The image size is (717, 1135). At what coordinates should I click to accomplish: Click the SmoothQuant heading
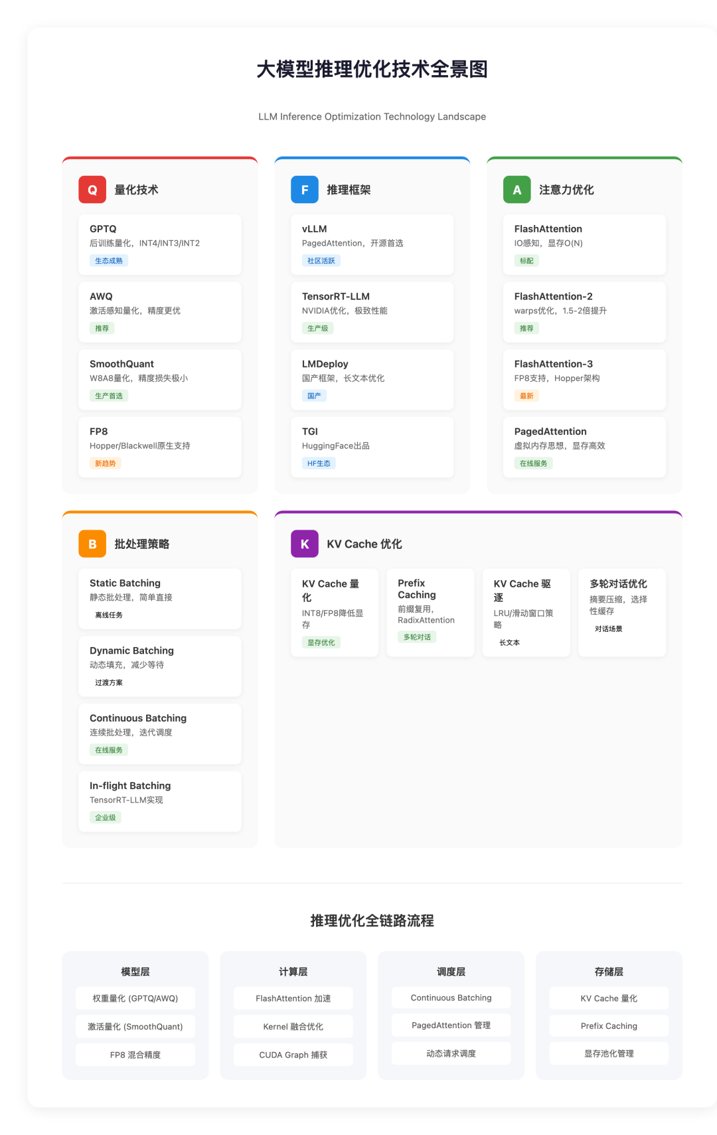tap(121, 364)
